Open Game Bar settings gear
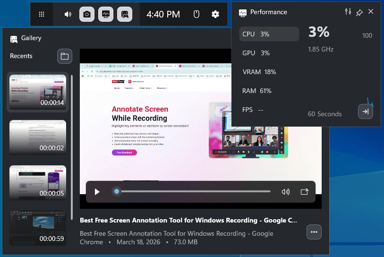 pyautogui.click(x=215, y=14)
